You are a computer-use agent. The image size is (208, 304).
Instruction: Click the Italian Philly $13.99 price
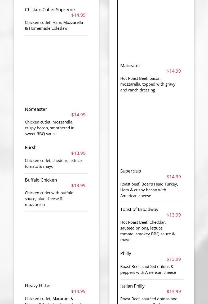click(x=174, y=292)
